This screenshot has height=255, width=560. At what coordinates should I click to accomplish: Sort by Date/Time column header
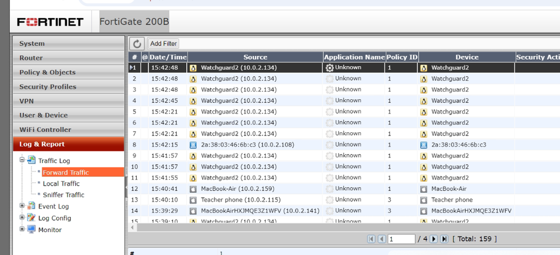(x=168, y=57)
